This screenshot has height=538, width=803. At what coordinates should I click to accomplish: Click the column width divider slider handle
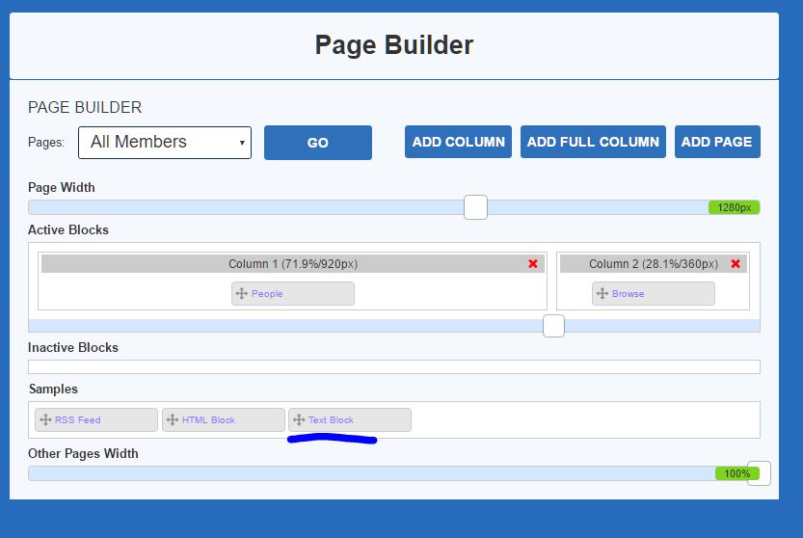pyautogui.click(x=553, y=326)
